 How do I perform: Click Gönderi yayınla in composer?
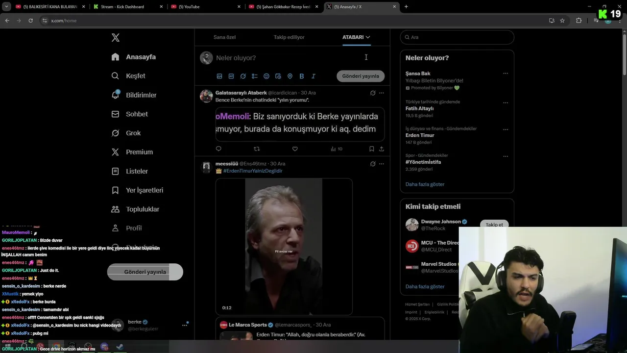click(361, 76)
